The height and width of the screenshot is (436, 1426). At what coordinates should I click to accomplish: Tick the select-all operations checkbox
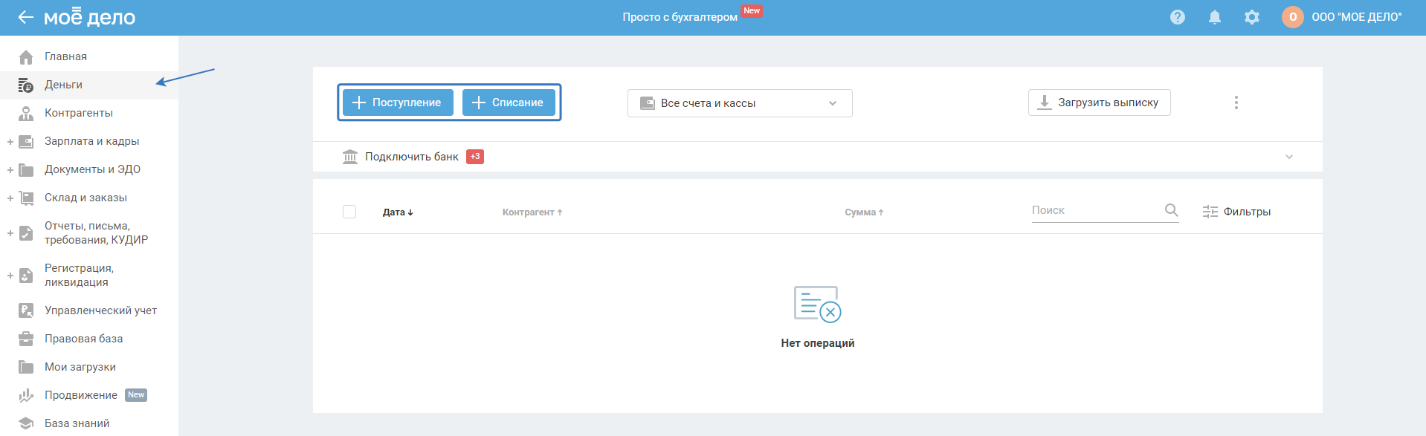[349, 212]
